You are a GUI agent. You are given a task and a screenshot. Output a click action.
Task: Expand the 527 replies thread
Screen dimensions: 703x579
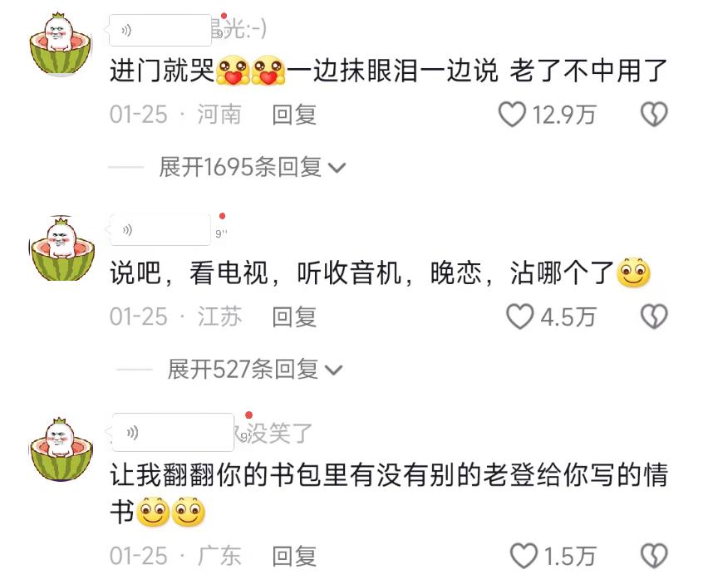click(255, 370)
